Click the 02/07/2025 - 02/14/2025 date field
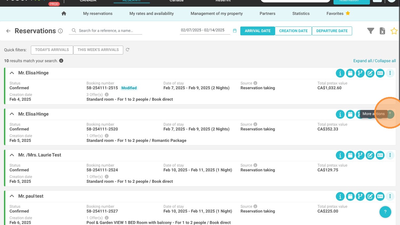Viewport: 400px width, 225px height. pyautogui.click(x=205, y=30)
